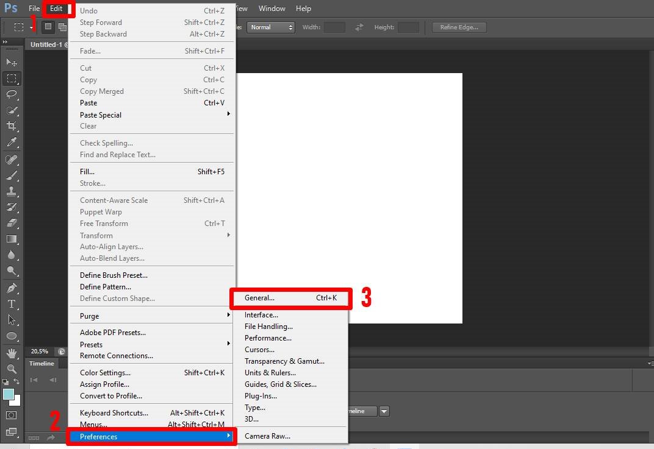Switch to the Timeline panel tab
The width and height of the screenshot is (654, 449).
click(x=41, y=364)
